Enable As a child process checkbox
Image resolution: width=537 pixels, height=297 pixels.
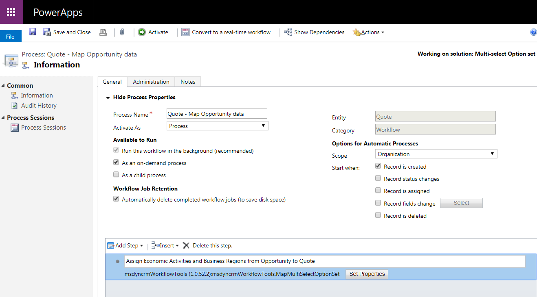tap(116, 175)
